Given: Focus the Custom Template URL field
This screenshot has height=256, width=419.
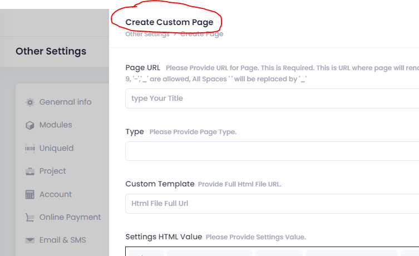Looking at the screenshot, I should pos(272,203).
